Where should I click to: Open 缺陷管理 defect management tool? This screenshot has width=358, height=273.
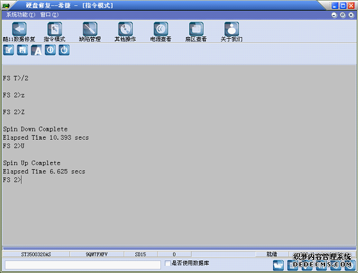pos(90,29)
